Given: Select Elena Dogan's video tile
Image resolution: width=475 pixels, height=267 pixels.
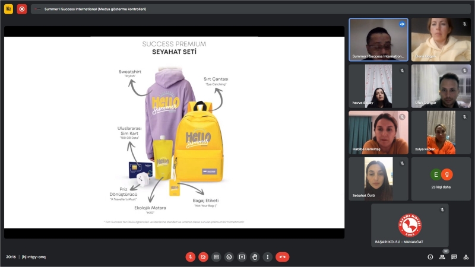Looking at the screenshot, I should coord(441,40).
